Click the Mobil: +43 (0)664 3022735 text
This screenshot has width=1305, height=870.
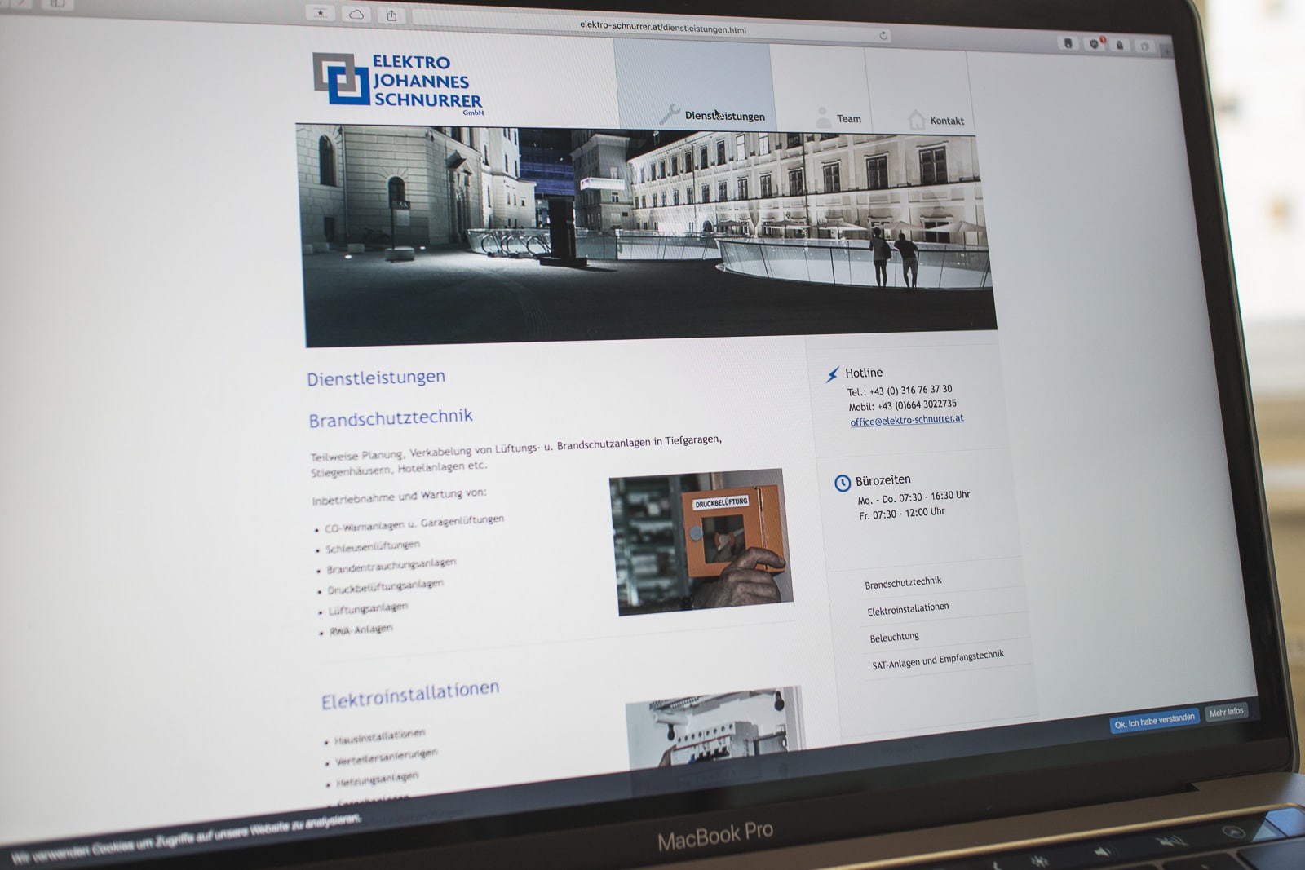click(x=902, y=405)
